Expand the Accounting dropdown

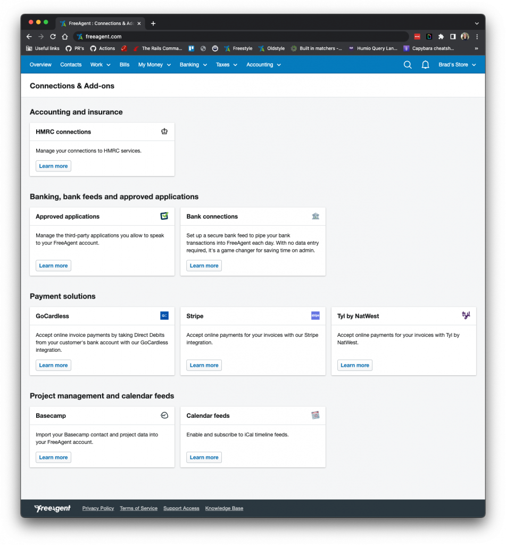[263, 64]
